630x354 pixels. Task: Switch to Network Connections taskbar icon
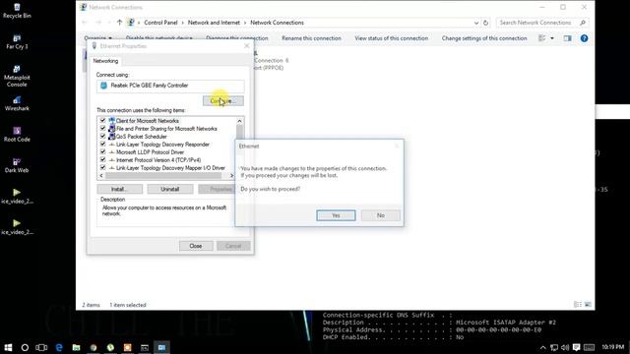161,347
